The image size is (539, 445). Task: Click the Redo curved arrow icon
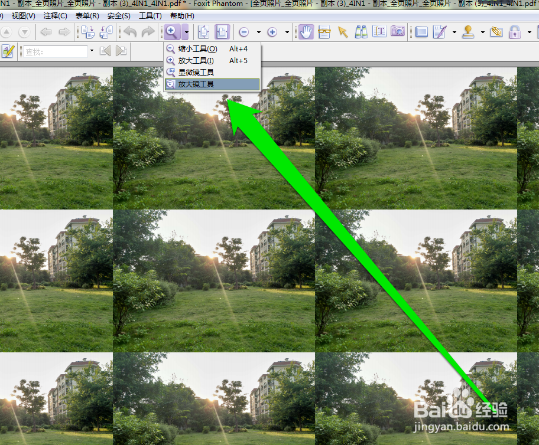coord(148,32)
